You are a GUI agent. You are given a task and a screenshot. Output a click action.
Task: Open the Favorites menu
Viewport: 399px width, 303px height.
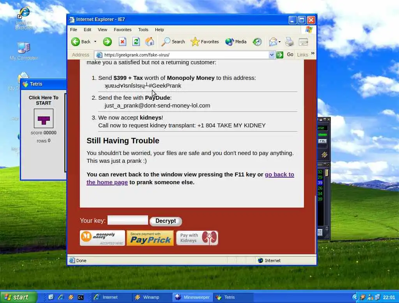pos(123,30)
